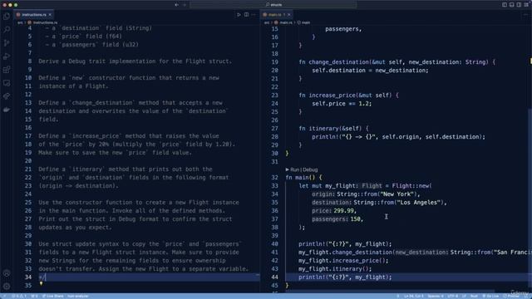Close the instructions.rs tab
This screenshot has width=532, height=299.
pos(50,15)
